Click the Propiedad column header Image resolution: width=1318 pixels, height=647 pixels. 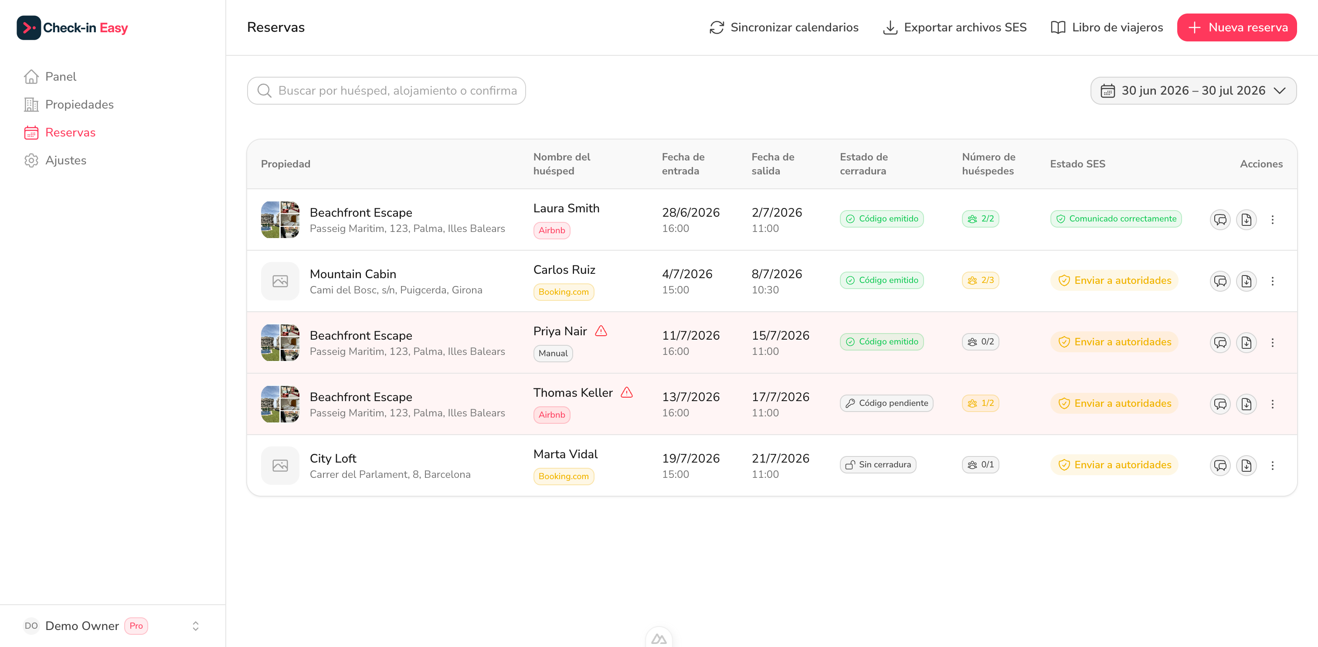[285, 164]
